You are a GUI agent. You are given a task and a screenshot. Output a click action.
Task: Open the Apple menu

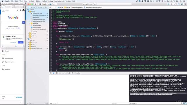pos(3,1)
